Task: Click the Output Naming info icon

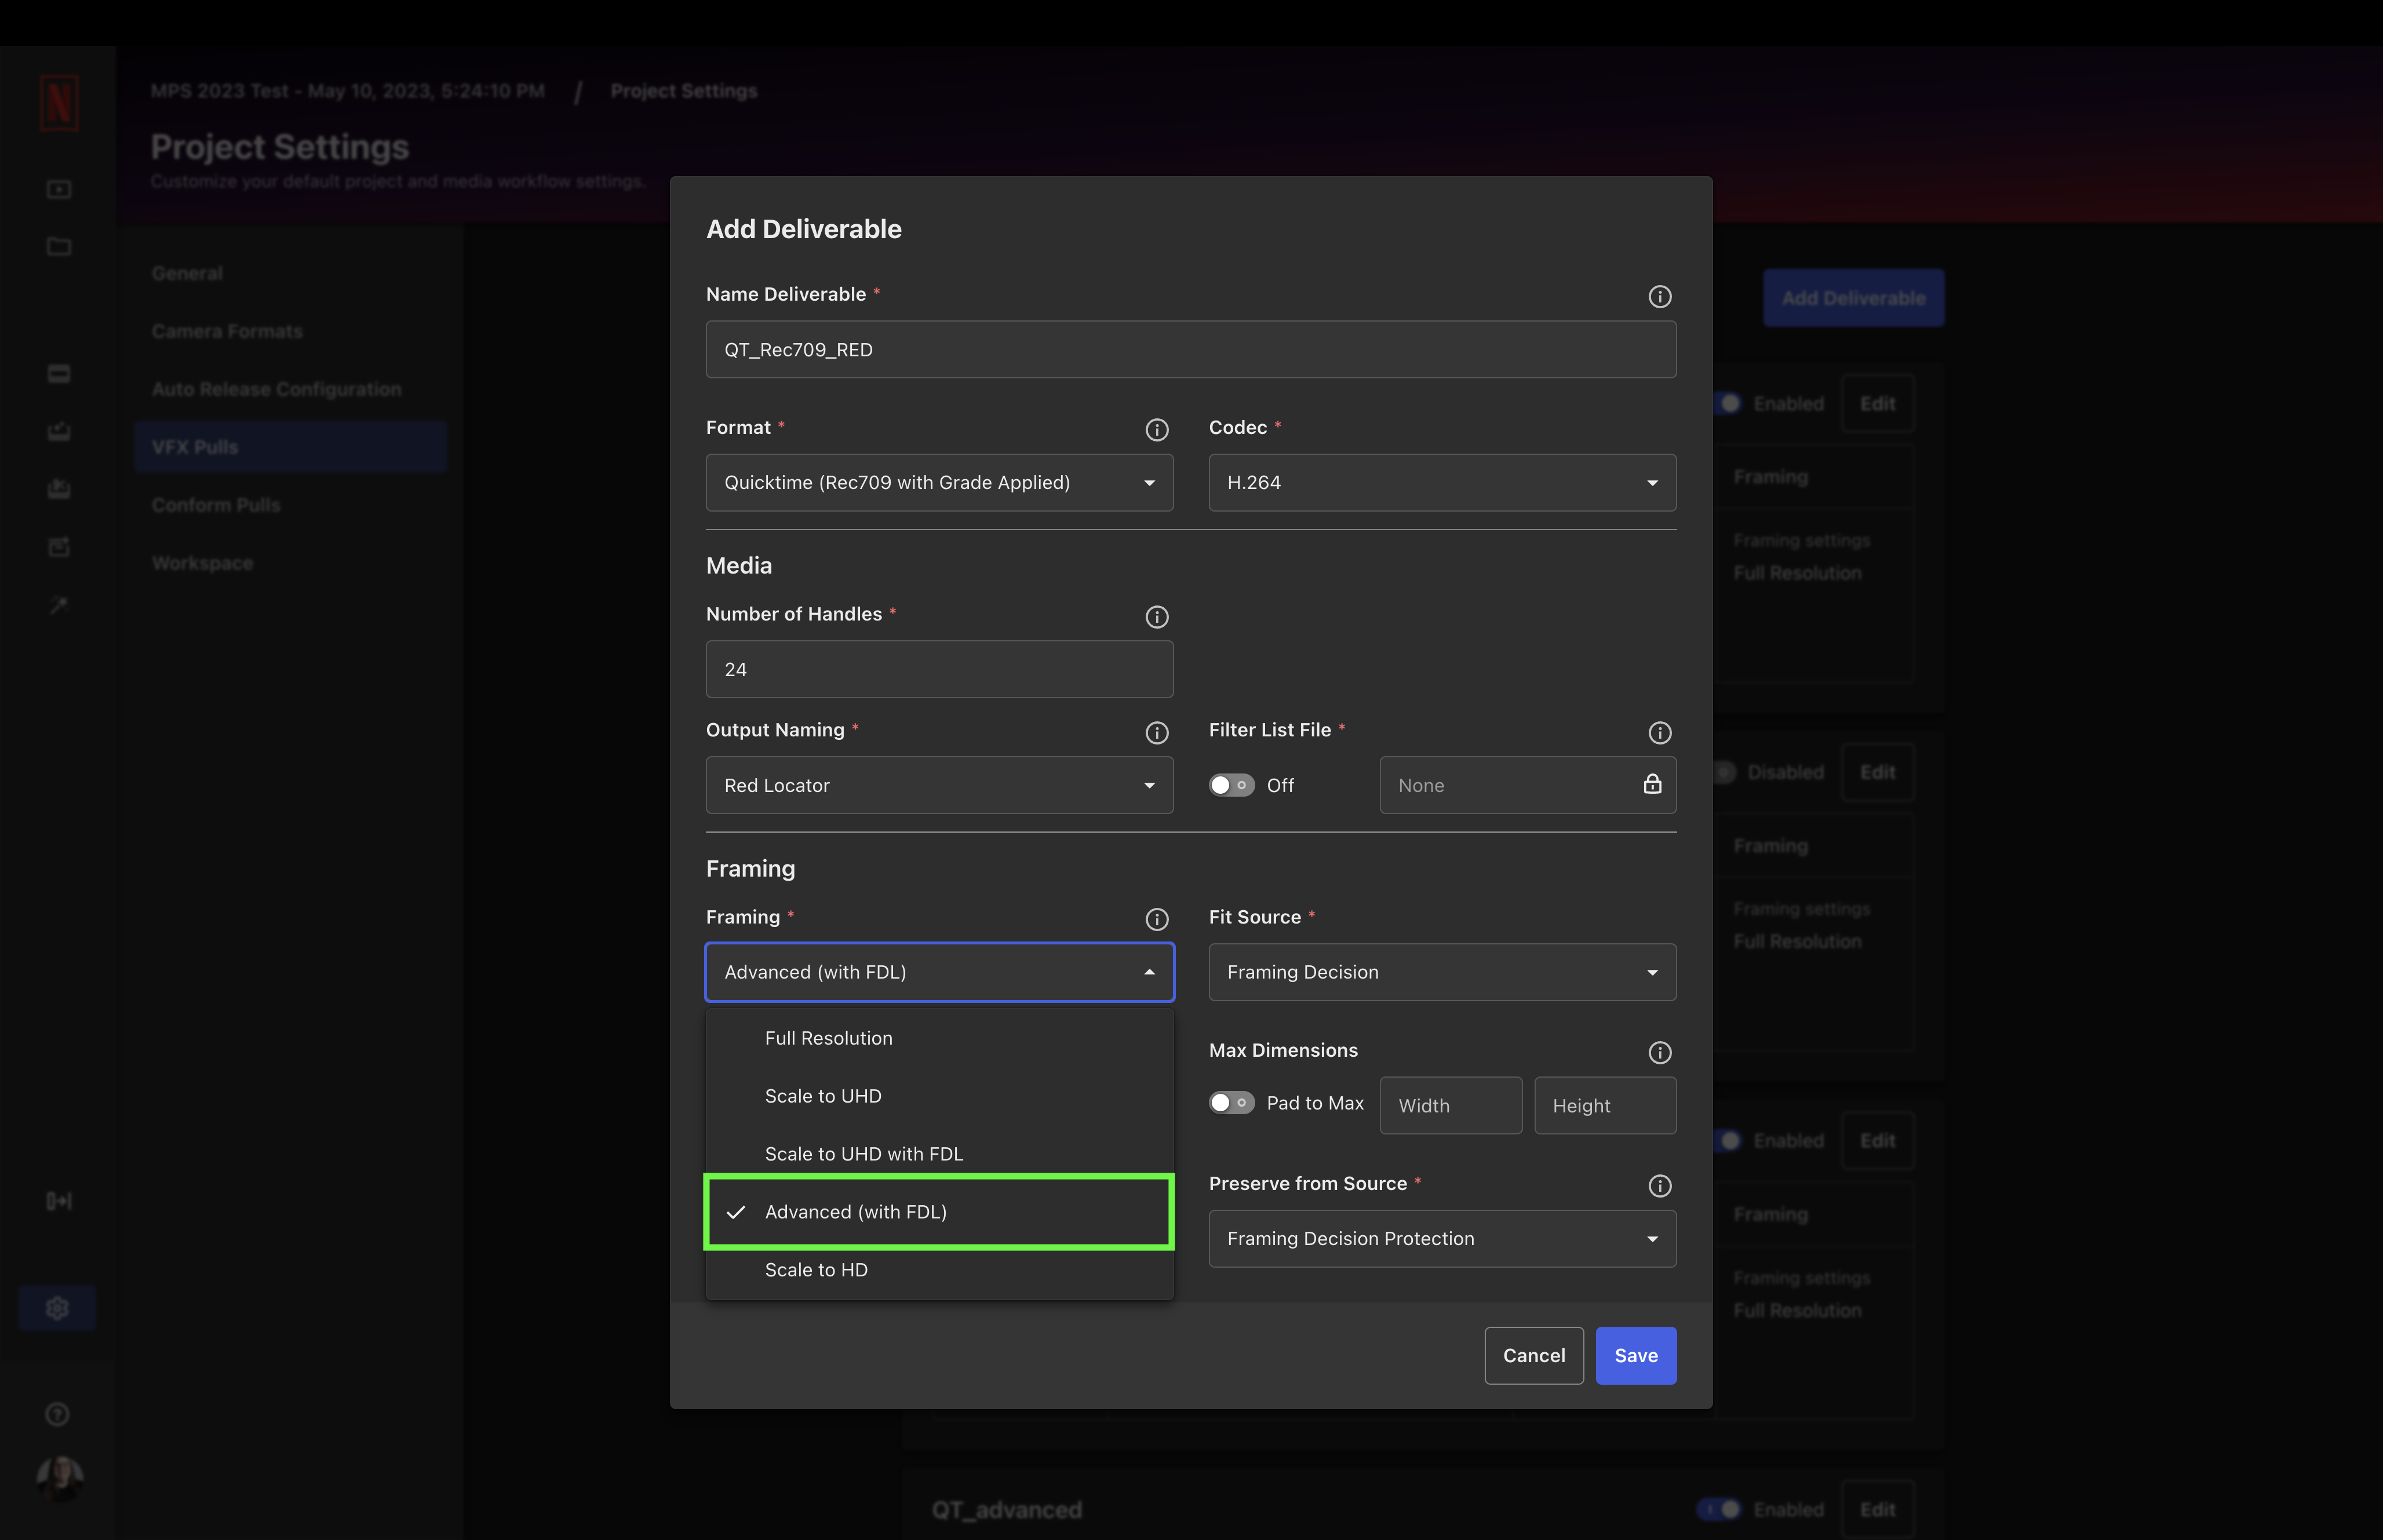Action: click(x=1156, y=733)
